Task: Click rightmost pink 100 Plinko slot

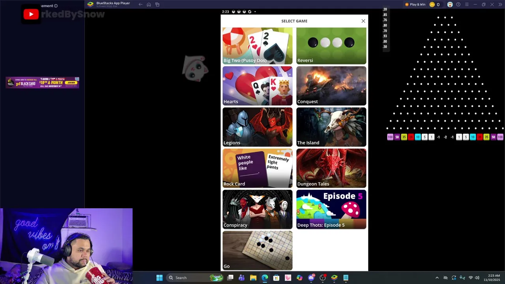Action: coord(500,137)
